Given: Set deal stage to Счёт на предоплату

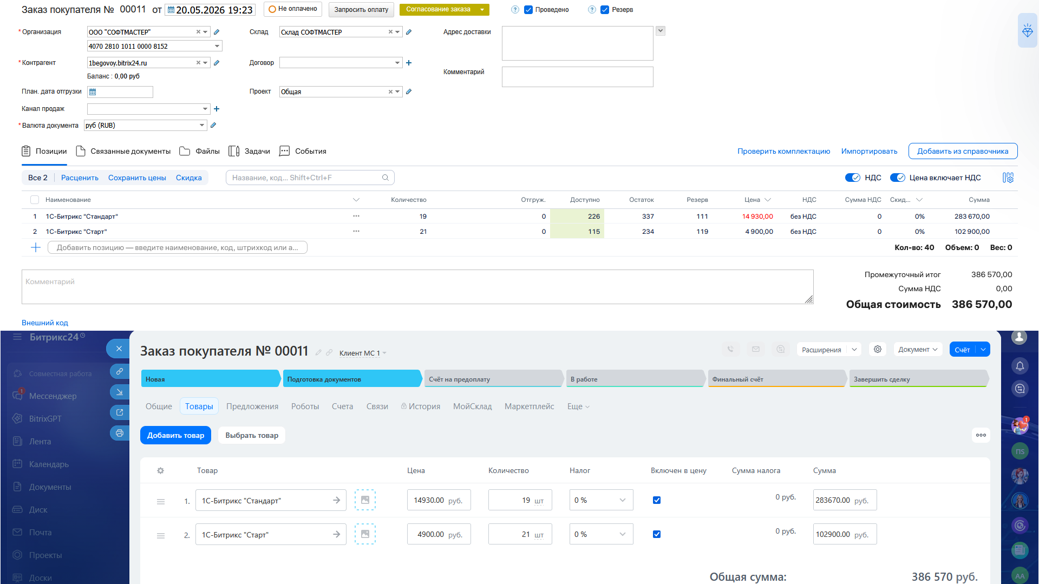Looking at the screenshot, I should (493, 379).
